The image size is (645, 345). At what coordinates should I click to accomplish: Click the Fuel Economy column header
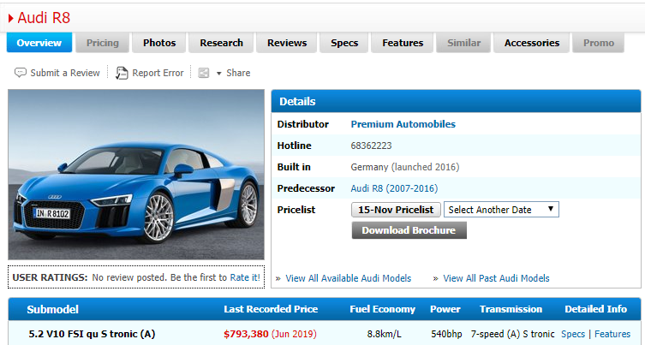[x=383, y=309]
